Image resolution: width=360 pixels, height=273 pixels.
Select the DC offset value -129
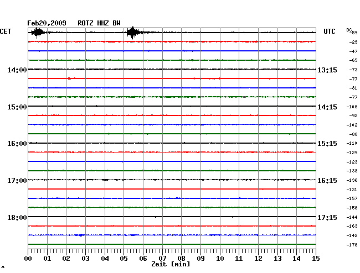pos(352,153)
